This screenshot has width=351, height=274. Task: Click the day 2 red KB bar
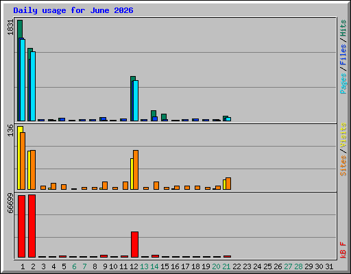point(32,226)
